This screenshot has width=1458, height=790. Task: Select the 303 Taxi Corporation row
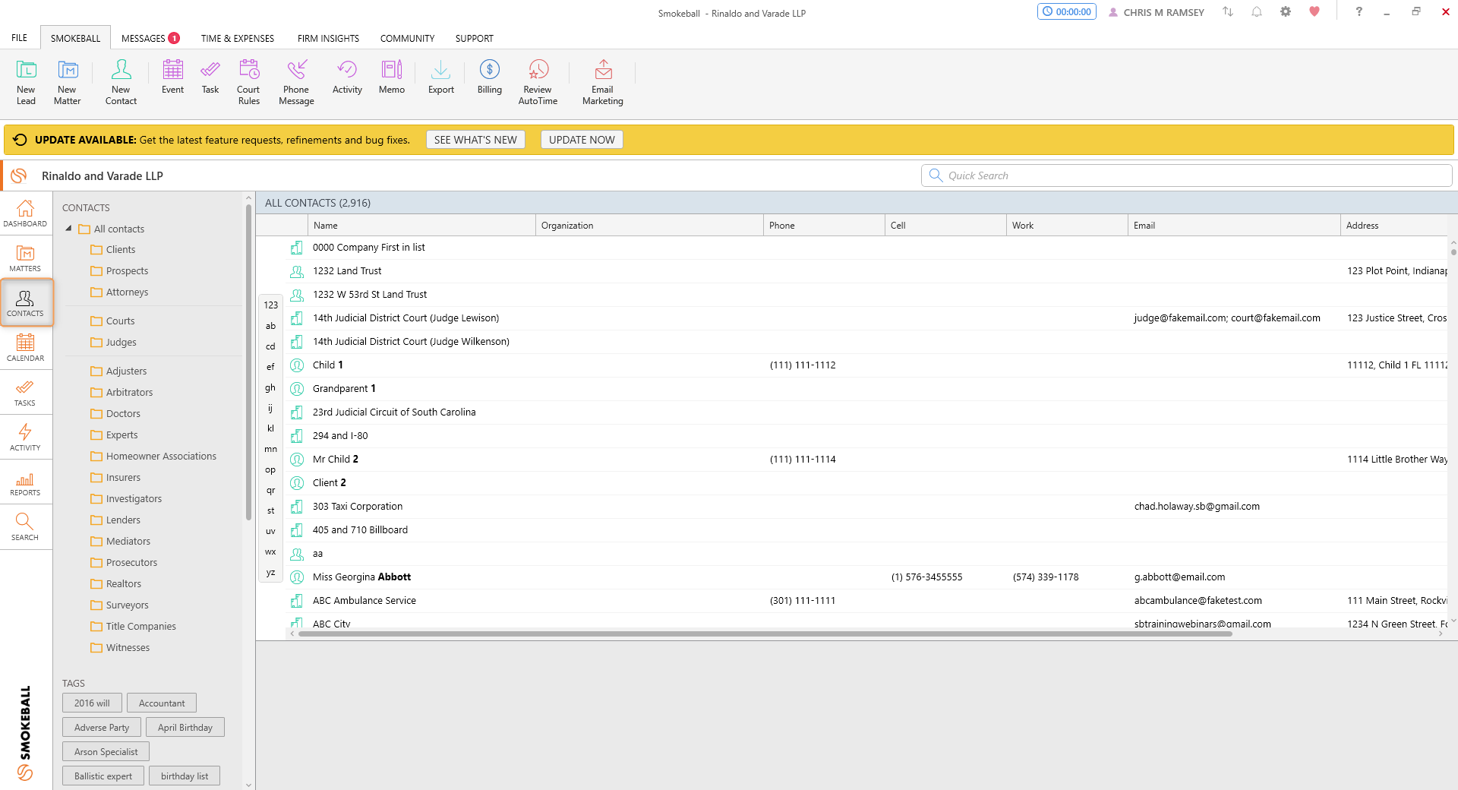tap(866, 507)
